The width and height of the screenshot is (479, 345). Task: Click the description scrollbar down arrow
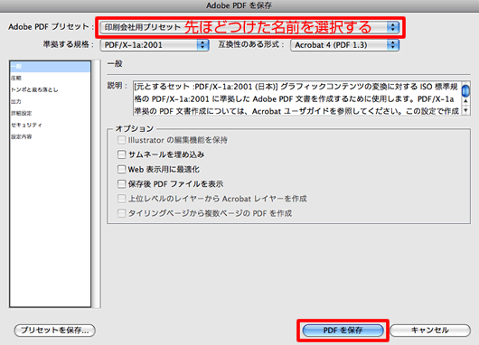465,110
